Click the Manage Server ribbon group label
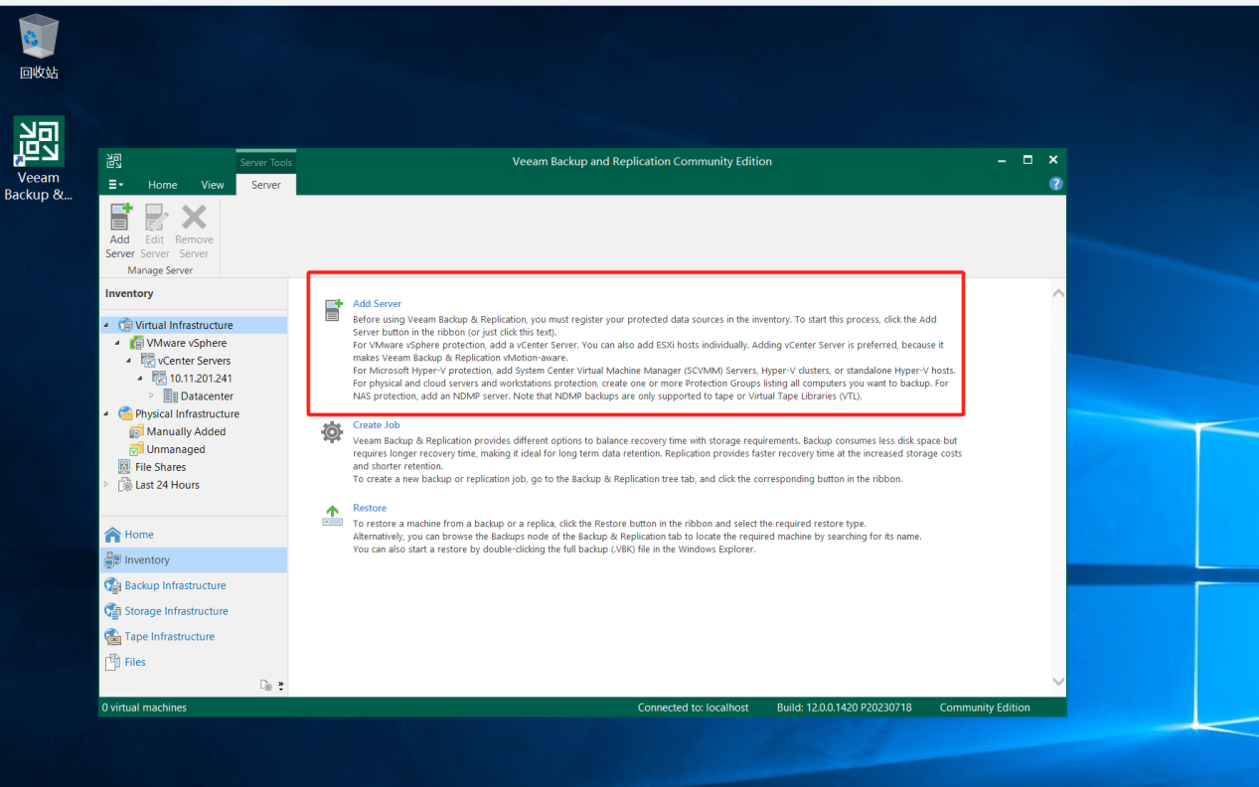Viewport: 1259px width, 787px height. (160, 270)
